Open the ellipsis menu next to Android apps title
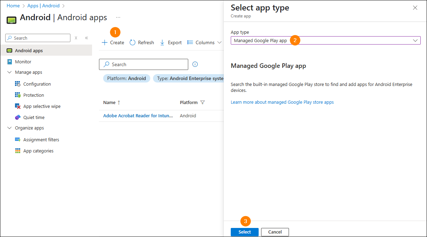 [118, 17]
